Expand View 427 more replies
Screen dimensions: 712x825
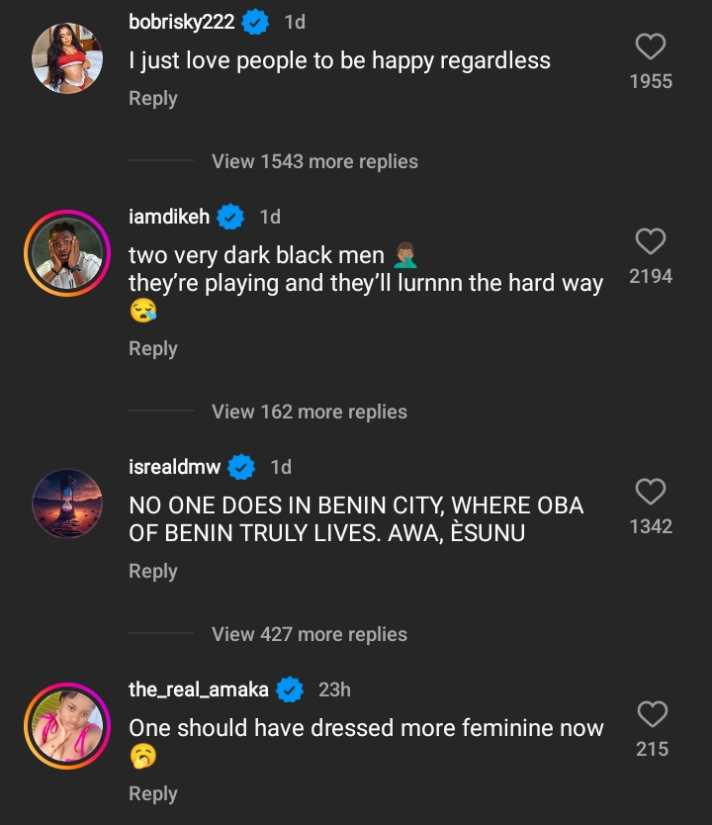(x=309, y=634)
